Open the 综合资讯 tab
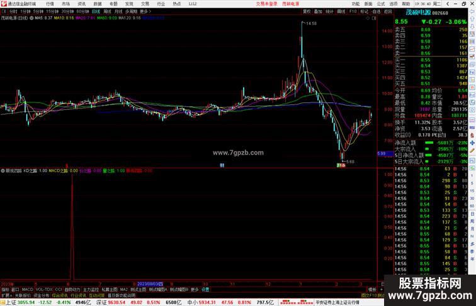The height and width of the screenshot is (306, 476). (x=60, y=295)
